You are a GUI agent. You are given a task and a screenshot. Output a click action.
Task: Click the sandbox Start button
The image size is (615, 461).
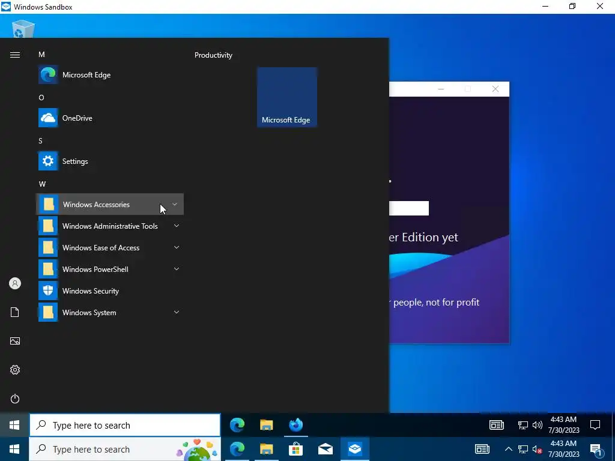[x=14, y=425]
